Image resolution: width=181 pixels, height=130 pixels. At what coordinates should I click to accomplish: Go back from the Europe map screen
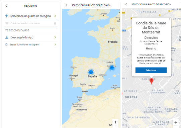point(66,5)
